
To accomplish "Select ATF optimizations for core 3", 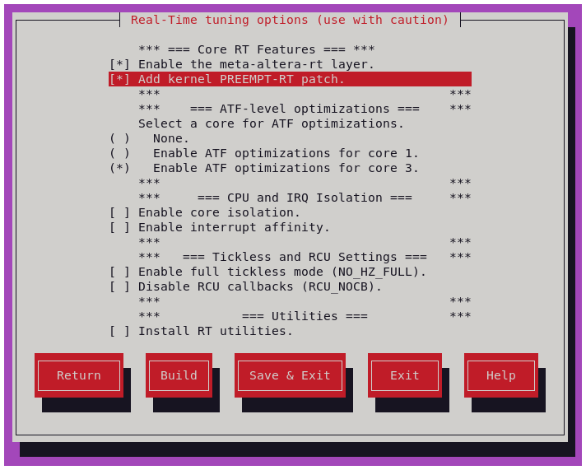I will coord(119,168).
